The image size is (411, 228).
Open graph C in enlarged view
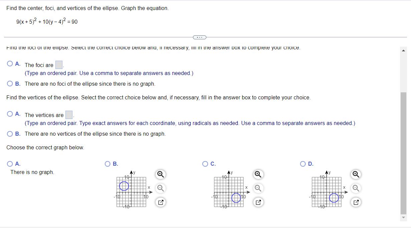point(258,202)
